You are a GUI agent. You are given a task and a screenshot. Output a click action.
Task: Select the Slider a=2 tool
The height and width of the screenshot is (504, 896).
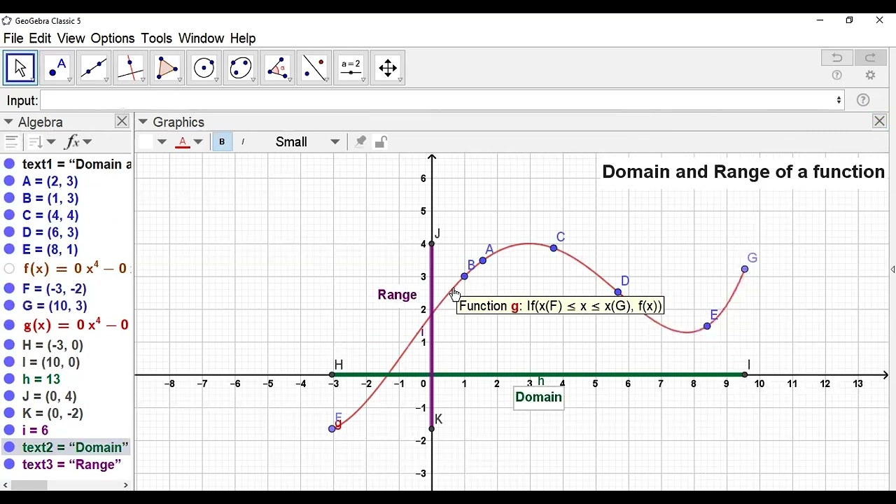(351, 68)
